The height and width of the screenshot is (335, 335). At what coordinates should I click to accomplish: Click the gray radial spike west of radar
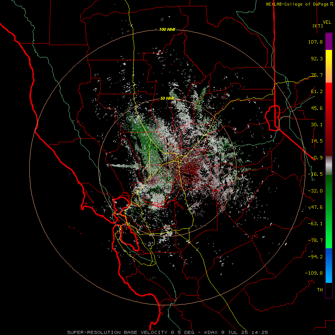pyautogui.click(x=125, y=166)
